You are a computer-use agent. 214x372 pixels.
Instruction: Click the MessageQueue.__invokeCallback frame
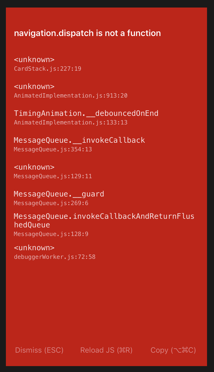point(79,140)
